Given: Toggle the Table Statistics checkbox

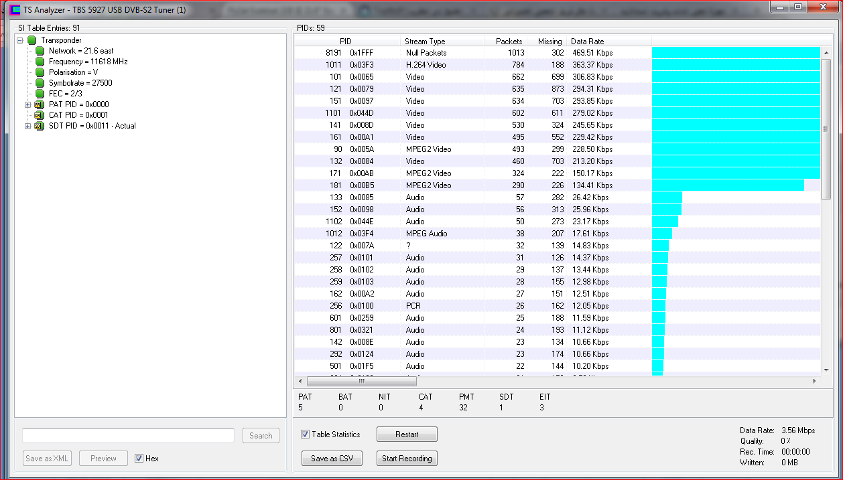Looking at the screenshot, I should click(306, 434).
